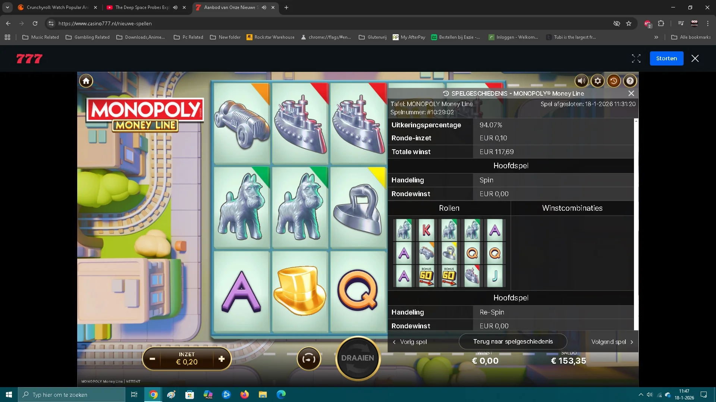
Task: Show hidden system tray icons
Action: pos(641,395)
